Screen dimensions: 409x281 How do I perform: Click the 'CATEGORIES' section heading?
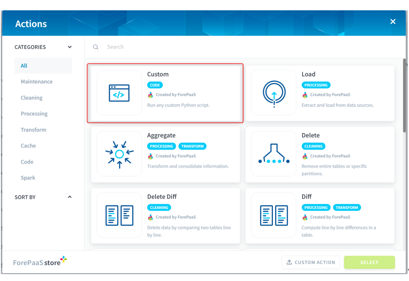pos(30,47)
